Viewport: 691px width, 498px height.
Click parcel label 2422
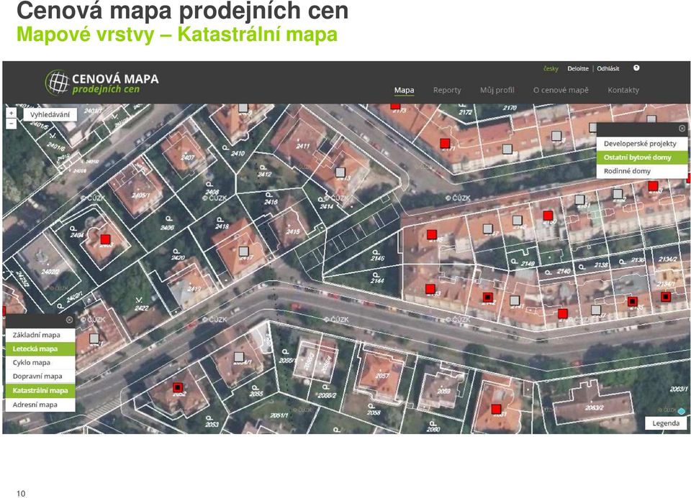[142, 308]
